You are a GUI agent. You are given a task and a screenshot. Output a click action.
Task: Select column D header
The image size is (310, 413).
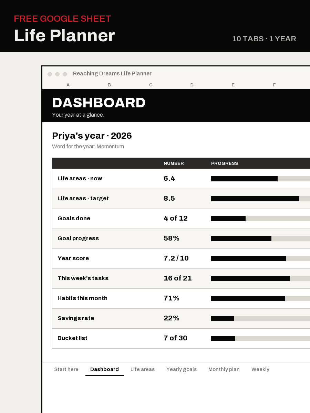(x=192, y=85)
